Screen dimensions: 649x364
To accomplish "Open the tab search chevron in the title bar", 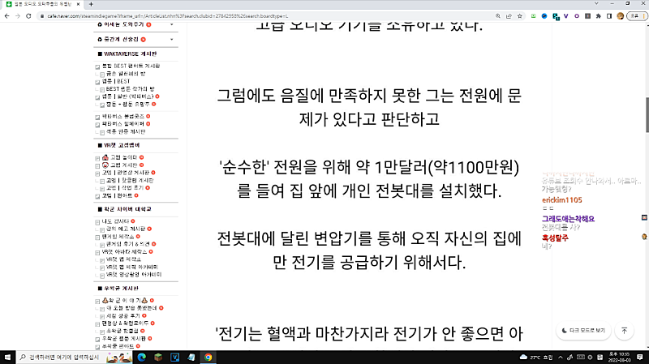I will click(x=596, y=3).
